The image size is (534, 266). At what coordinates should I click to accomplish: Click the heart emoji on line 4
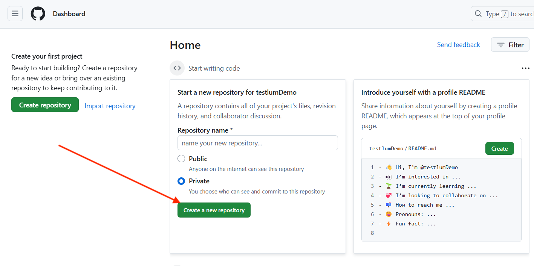[389, 195]
